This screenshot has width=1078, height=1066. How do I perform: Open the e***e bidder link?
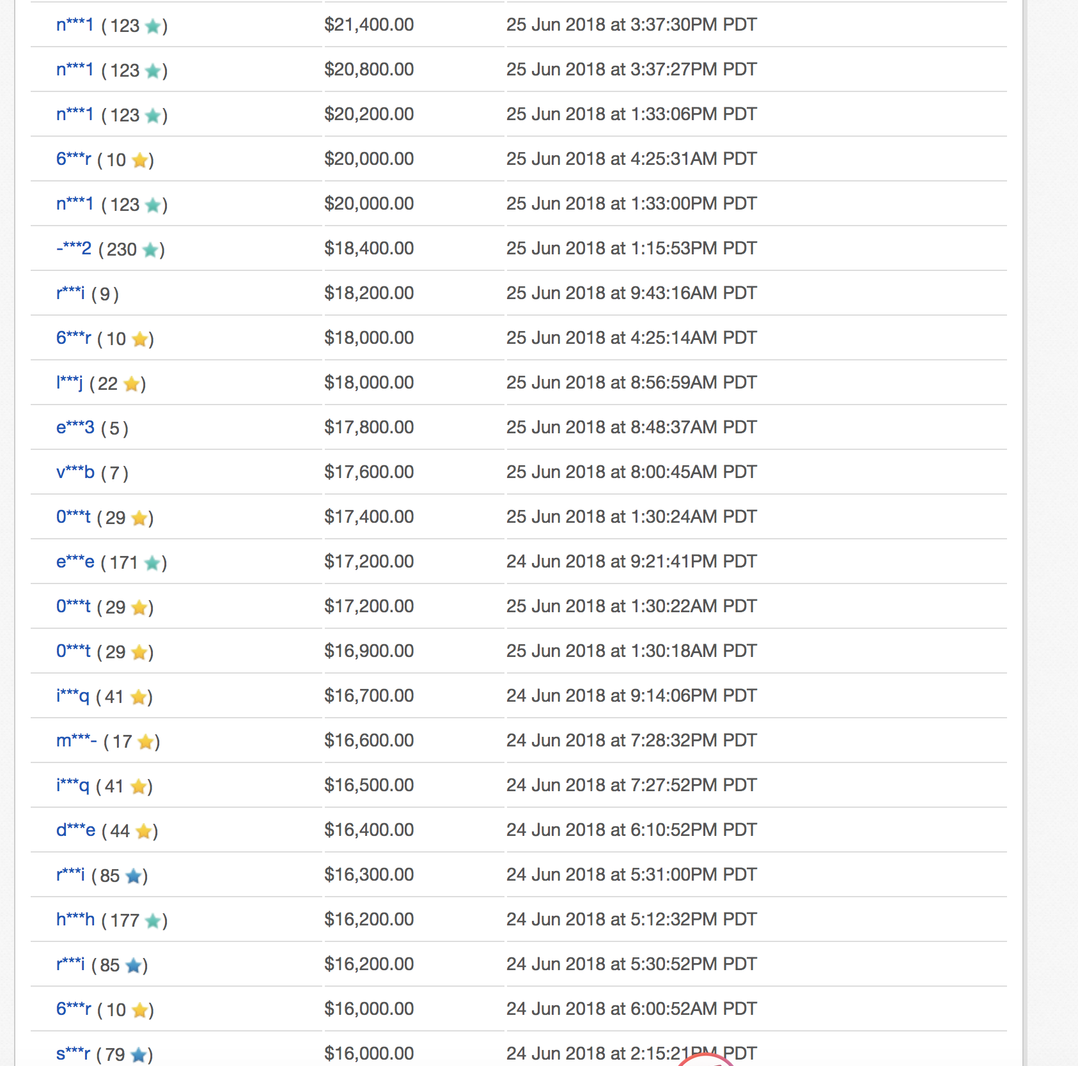75,562
